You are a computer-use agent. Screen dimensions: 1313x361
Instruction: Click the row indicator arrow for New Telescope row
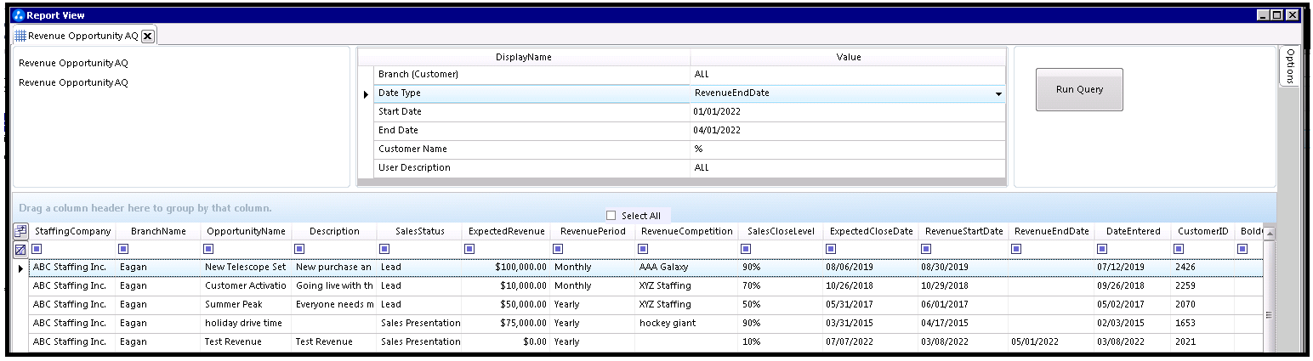[x=21, y=268]
